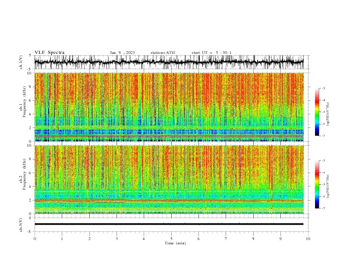This screenshot has width=347, height=268.
Task: Click inside the ch.1 spectrogram panel
Action: click(169, 107)
